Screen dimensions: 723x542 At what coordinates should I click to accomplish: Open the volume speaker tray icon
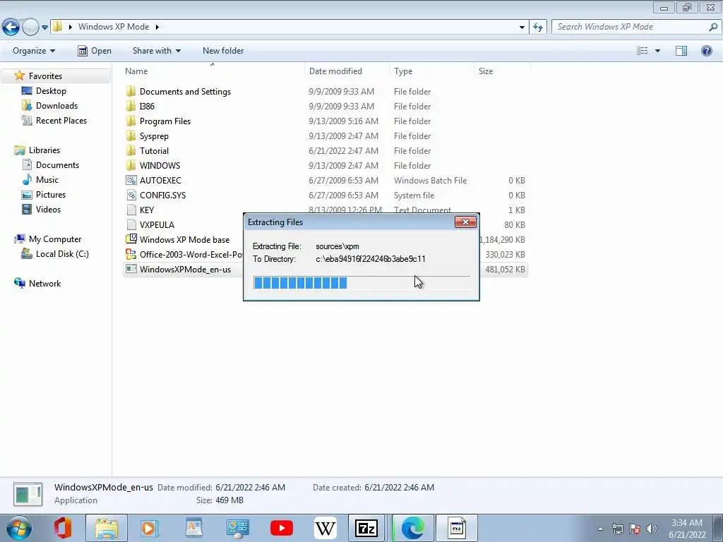(652, 529)
